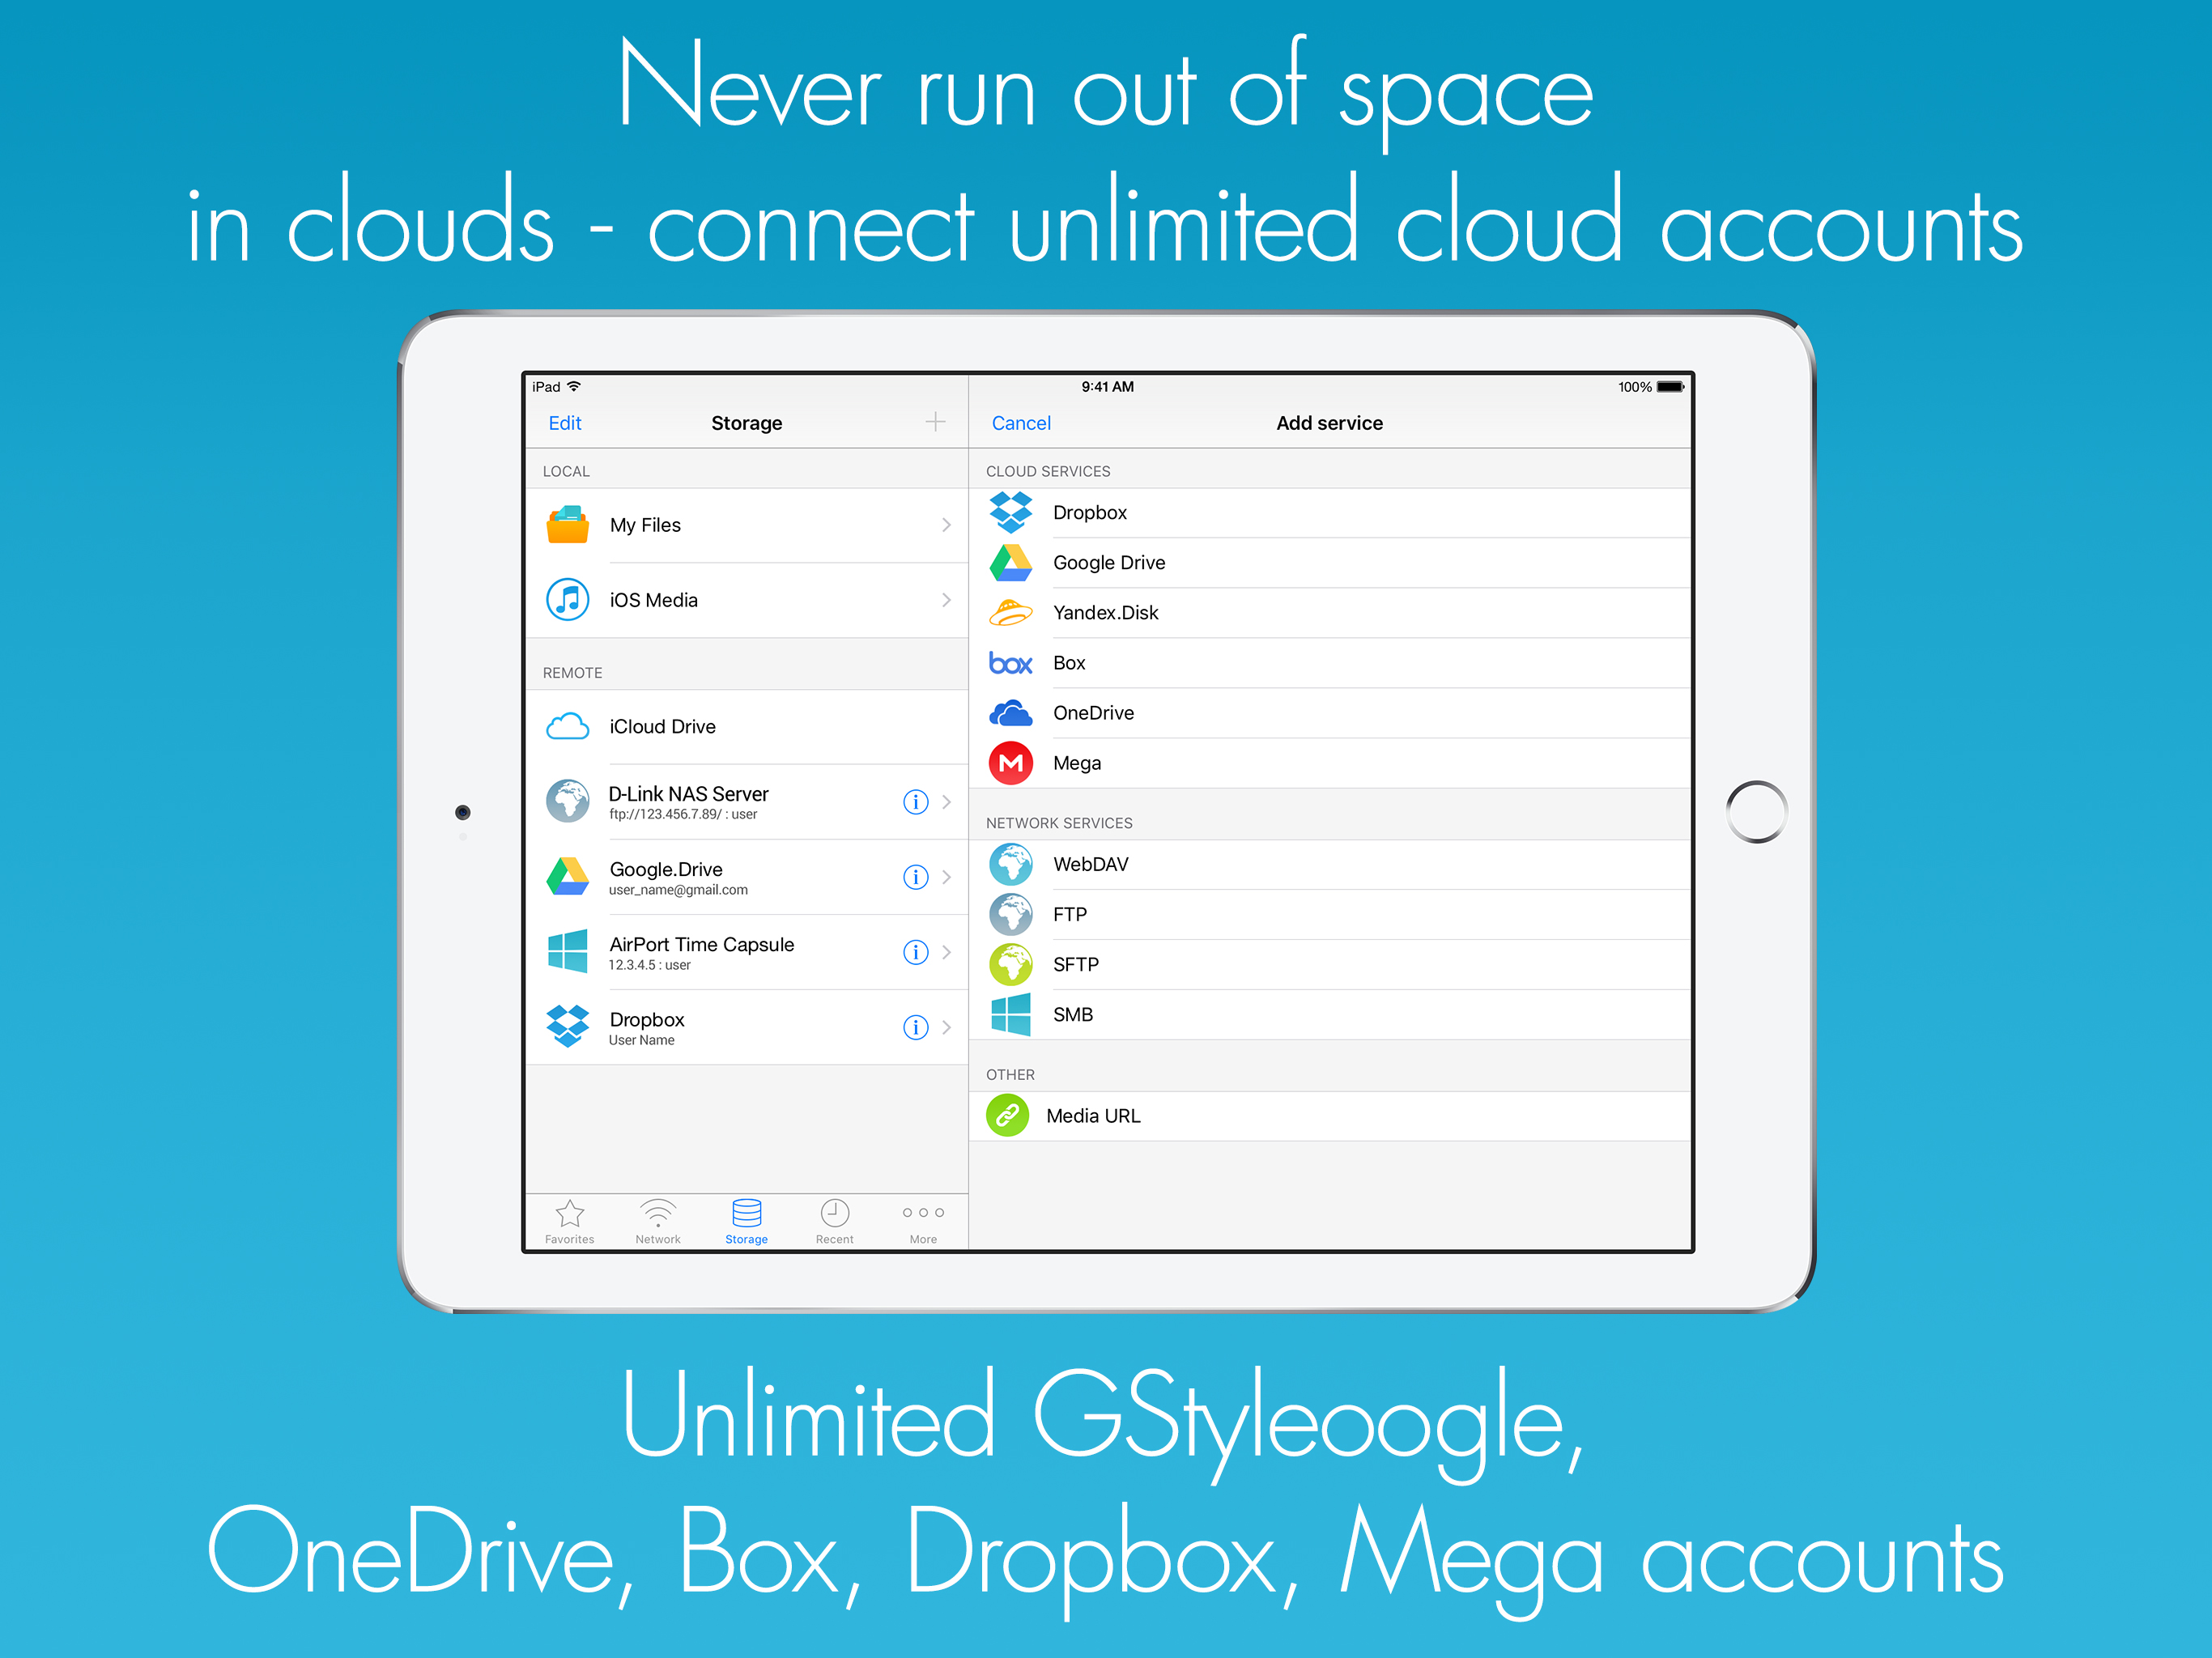This screenshot has width=2212, height=1658.
Task: Open iOS Media via its chevron
Action: (x=946, y=600)
